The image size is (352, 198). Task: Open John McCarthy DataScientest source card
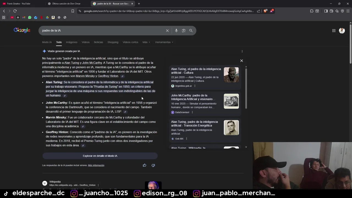205,104
